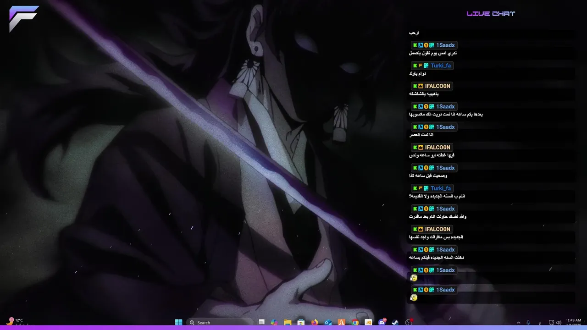
Task: Click the taskbar Search box
Action: click(x=220, y=322)
